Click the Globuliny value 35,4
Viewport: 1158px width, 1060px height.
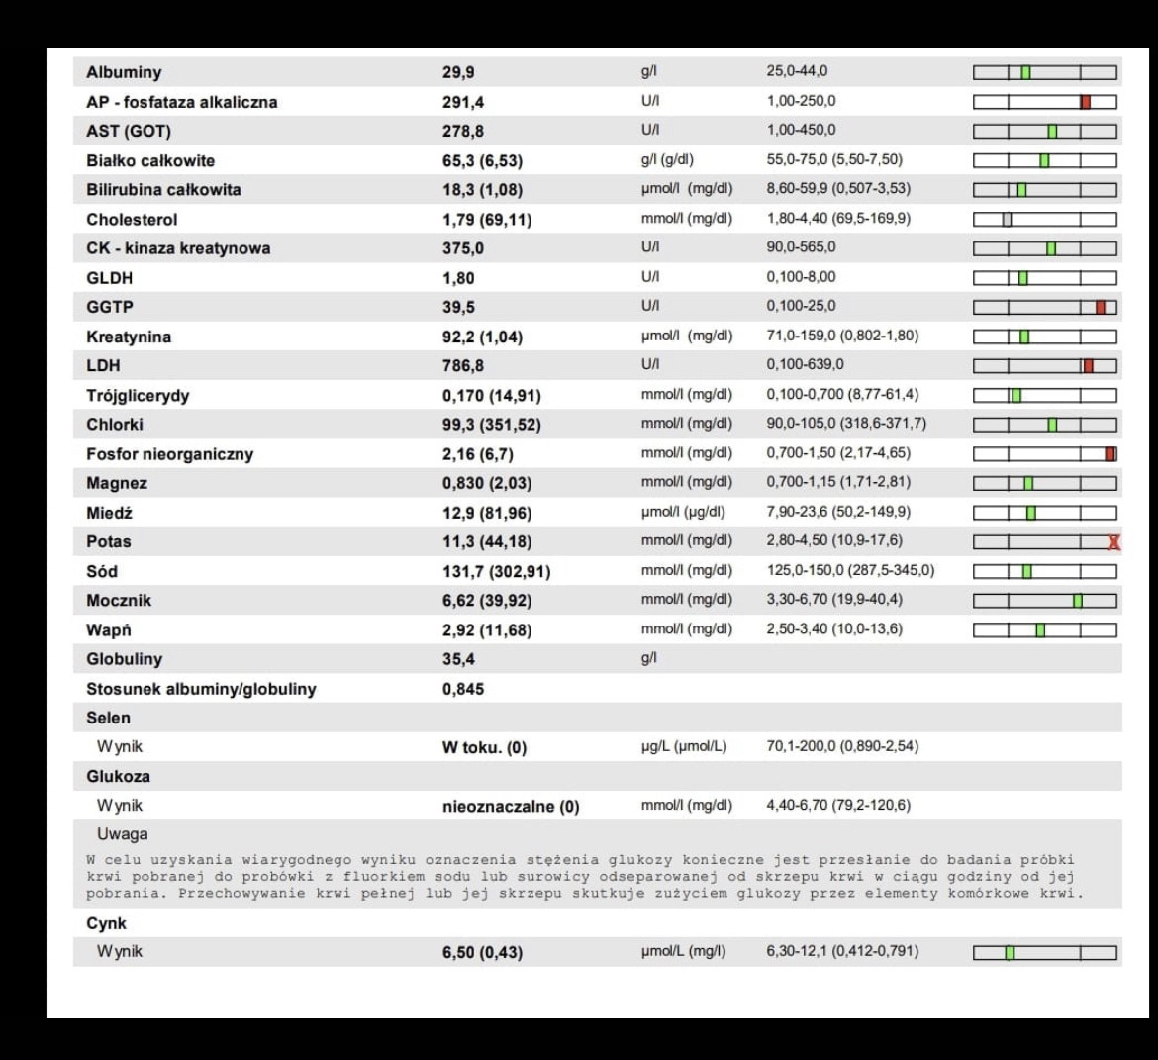(457, 659)
